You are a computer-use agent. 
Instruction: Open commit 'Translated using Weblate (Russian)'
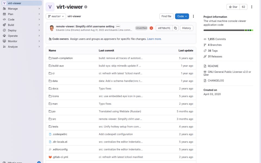tap(120, 111)
